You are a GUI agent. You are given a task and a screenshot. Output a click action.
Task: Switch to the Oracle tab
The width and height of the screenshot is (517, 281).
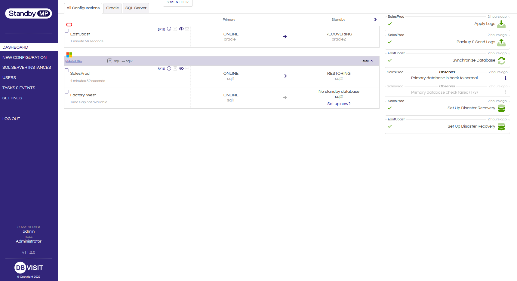coord(112,8)
